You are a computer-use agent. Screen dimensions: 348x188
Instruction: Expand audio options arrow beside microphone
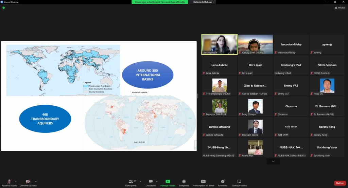coord(16,182)
